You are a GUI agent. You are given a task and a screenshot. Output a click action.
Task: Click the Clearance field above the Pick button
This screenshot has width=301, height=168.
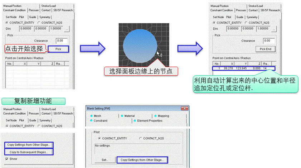62,40
